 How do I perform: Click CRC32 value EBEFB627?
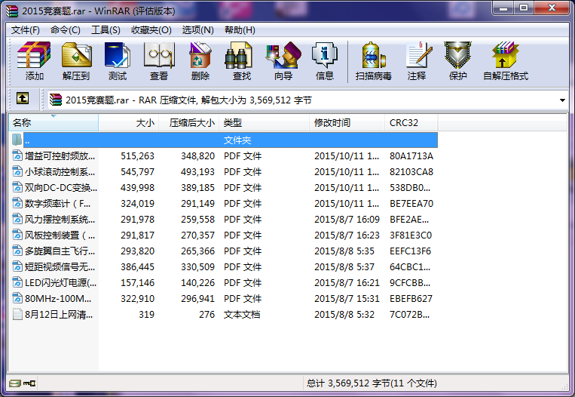coord(411,298)
